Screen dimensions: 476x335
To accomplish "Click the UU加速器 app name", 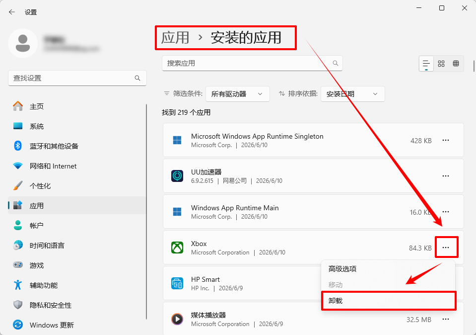I will coord(206,172).
